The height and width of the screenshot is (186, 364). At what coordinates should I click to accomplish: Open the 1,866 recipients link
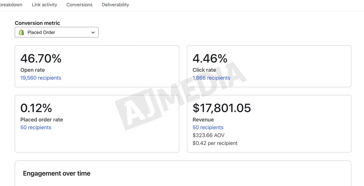click(211, 78)
